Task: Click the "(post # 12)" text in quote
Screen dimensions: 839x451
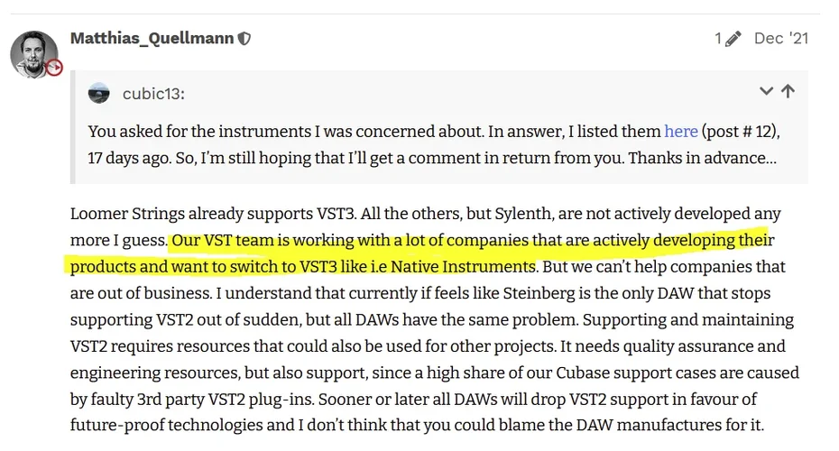Action: (x=740, y=131)
